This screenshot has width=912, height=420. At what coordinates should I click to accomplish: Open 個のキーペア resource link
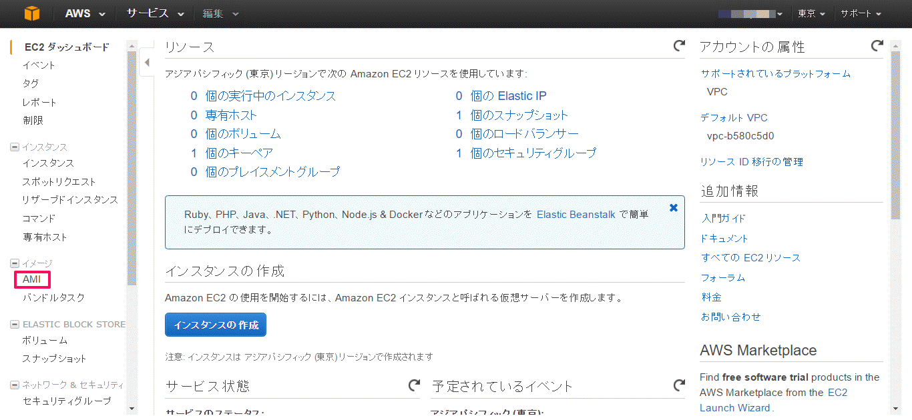pyautogui.click(x=239, y=153)
